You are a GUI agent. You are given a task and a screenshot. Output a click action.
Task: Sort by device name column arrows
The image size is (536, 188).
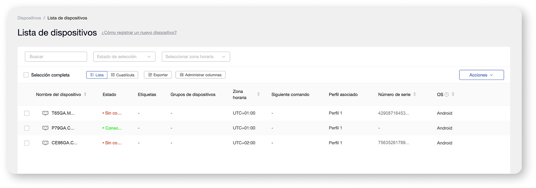pos(85,94)
